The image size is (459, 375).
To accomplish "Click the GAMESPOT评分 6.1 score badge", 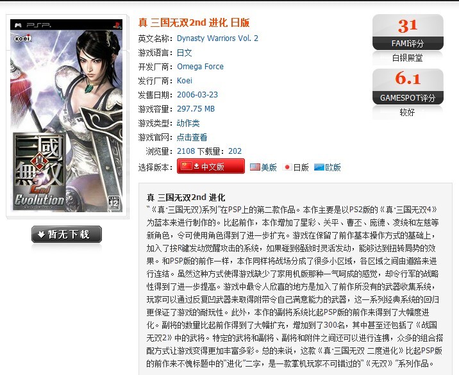I will (408, 87).
